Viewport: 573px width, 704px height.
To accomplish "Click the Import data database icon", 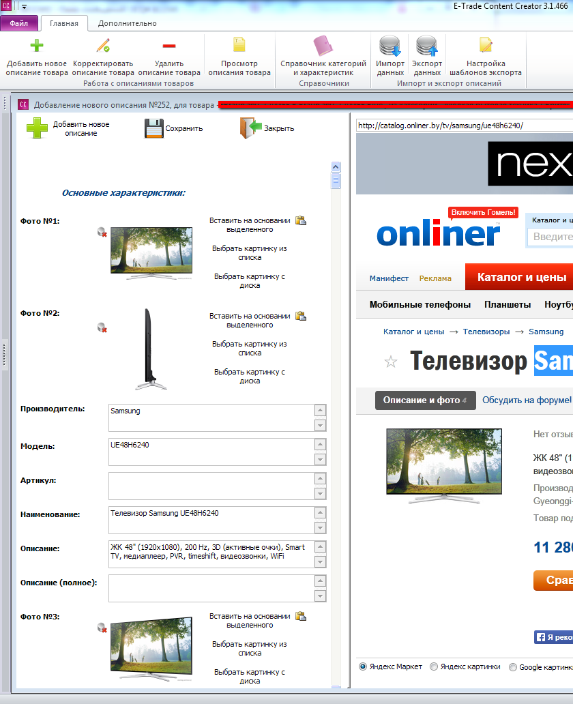I will click(390, 46).
